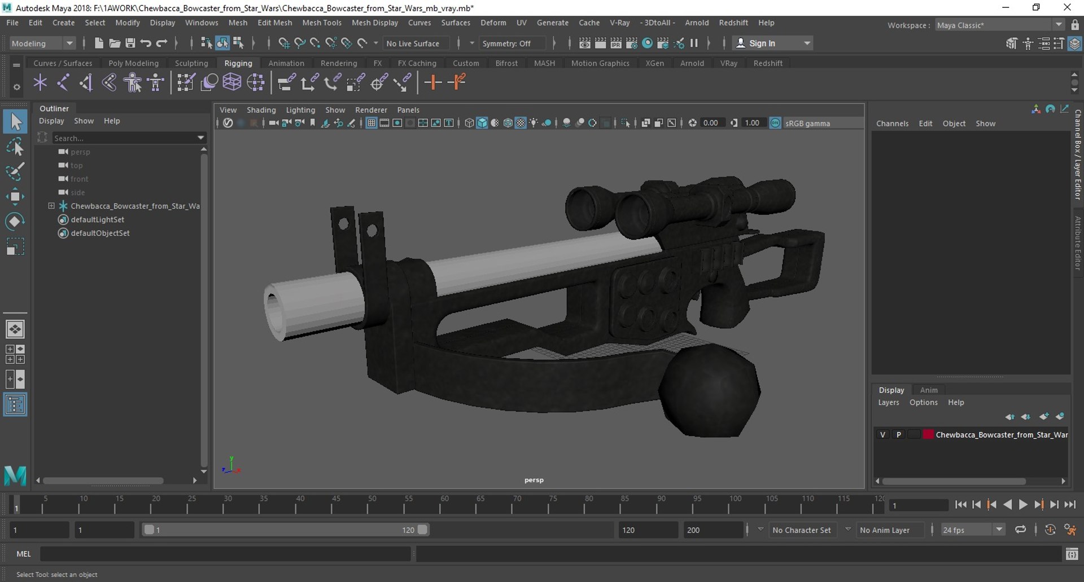Screen dimensions: 1084x582
Task: Open Outliner Display menu
Action: click(51, 121)
